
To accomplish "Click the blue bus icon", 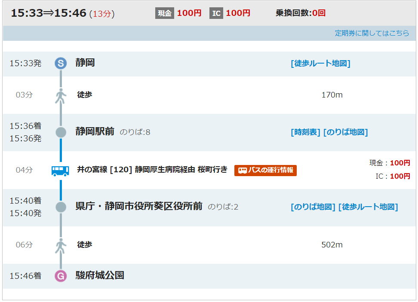I will [x=61, y=171].
